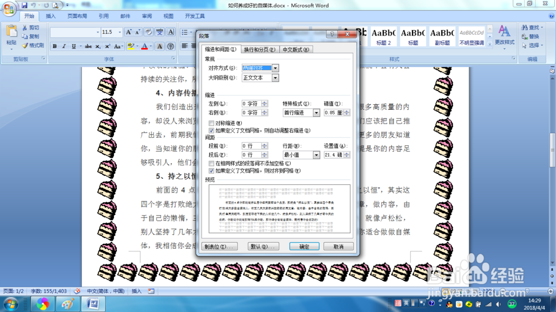Click the Tabs button in Paragraph dialog

pos(219,246)
